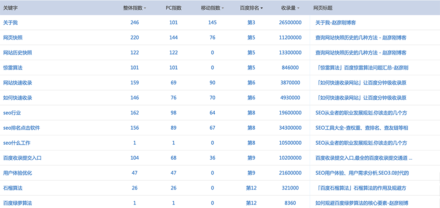This screenshot has height=208, width=440.
Task: Click the seo排名点击软件 keyword
Action: point(22,128)
